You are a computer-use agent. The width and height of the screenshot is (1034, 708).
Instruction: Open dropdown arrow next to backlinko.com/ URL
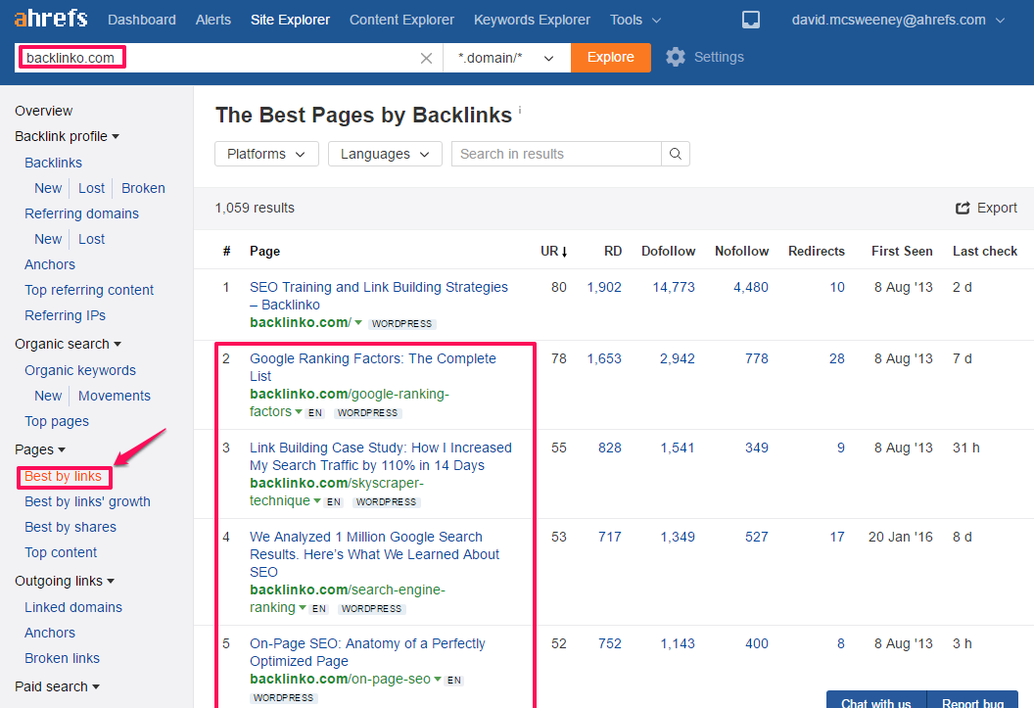pyautogui.click(x=358, y=323)
